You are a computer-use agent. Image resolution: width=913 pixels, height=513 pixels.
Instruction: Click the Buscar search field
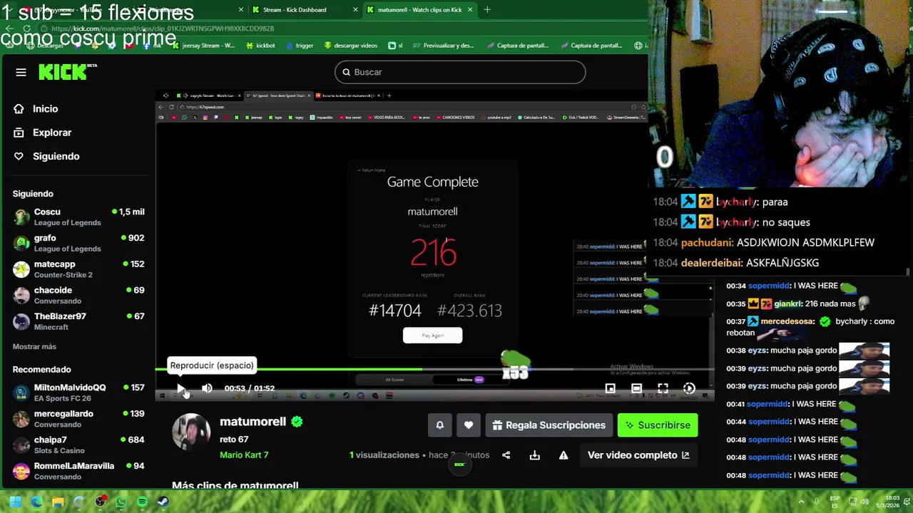[x=460, y=72]
